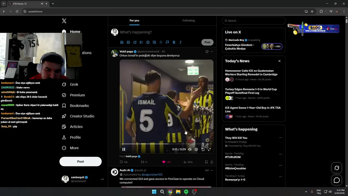Use Grok enhance icon in composer toolbar
Screen dimensions: 348x196
(x=135, y=42)
